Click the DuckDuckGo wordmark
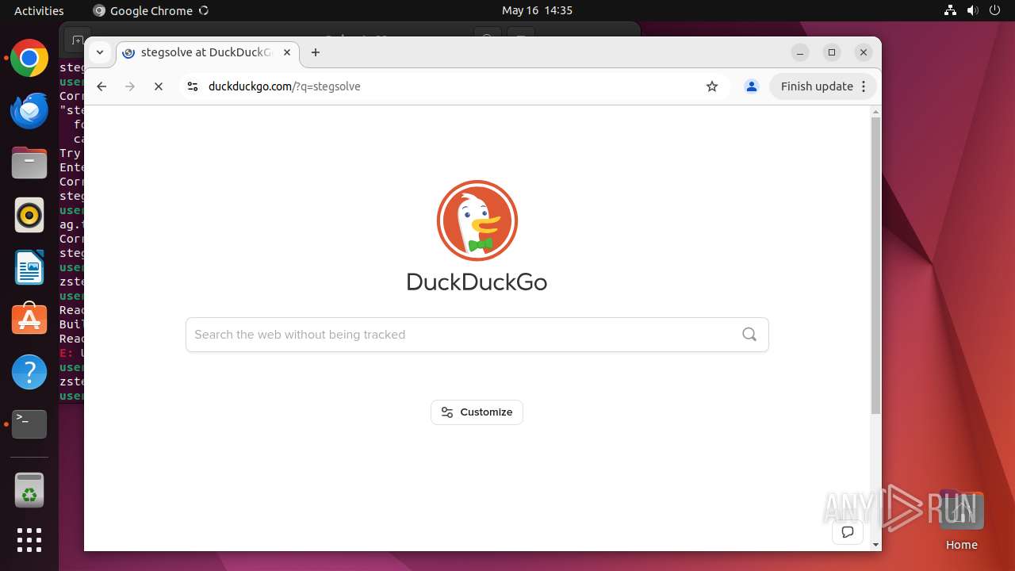1015x571 pixels. tap(477, 282)
